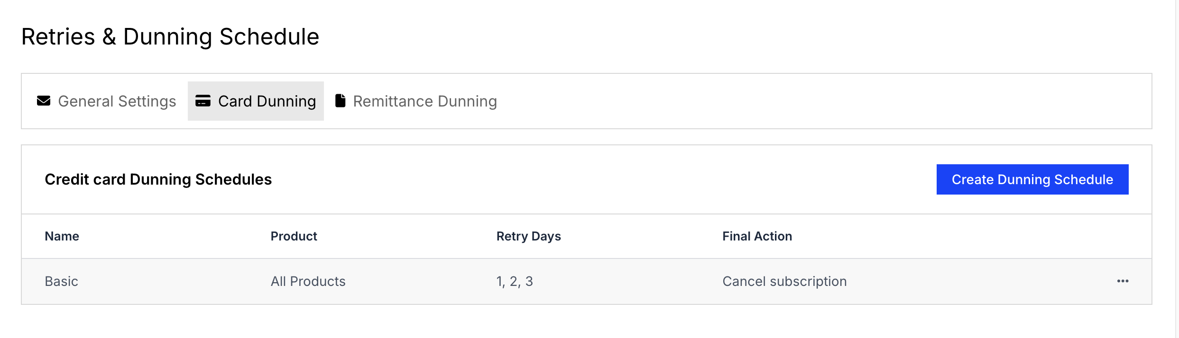Click the envelope icon beside General Settings
1179x338 pixels.
(44, 101)
